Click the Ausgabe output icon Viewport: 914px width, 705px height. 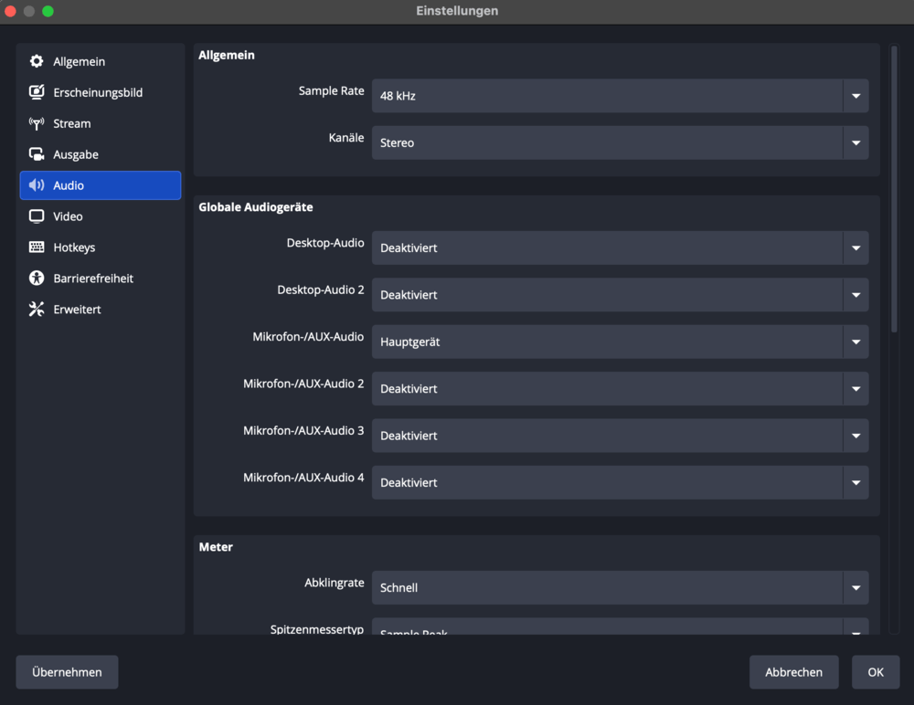[37, 154]
